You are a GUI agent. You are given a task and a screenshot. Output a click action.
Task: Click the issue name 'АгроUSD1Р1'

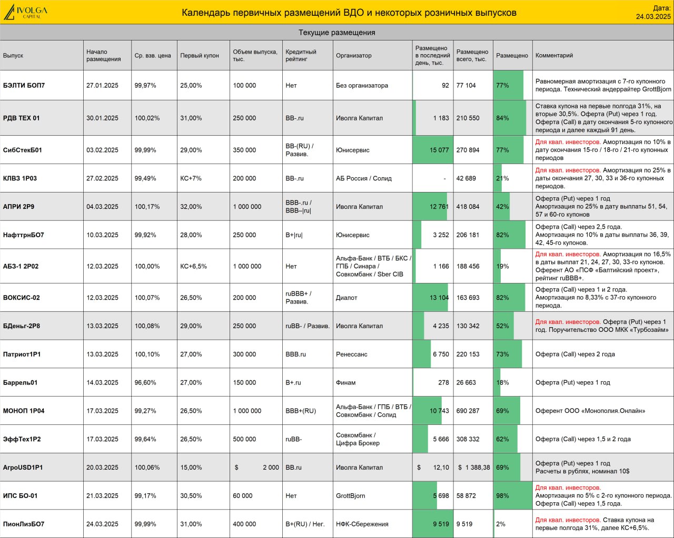click(x=23, y=468)
